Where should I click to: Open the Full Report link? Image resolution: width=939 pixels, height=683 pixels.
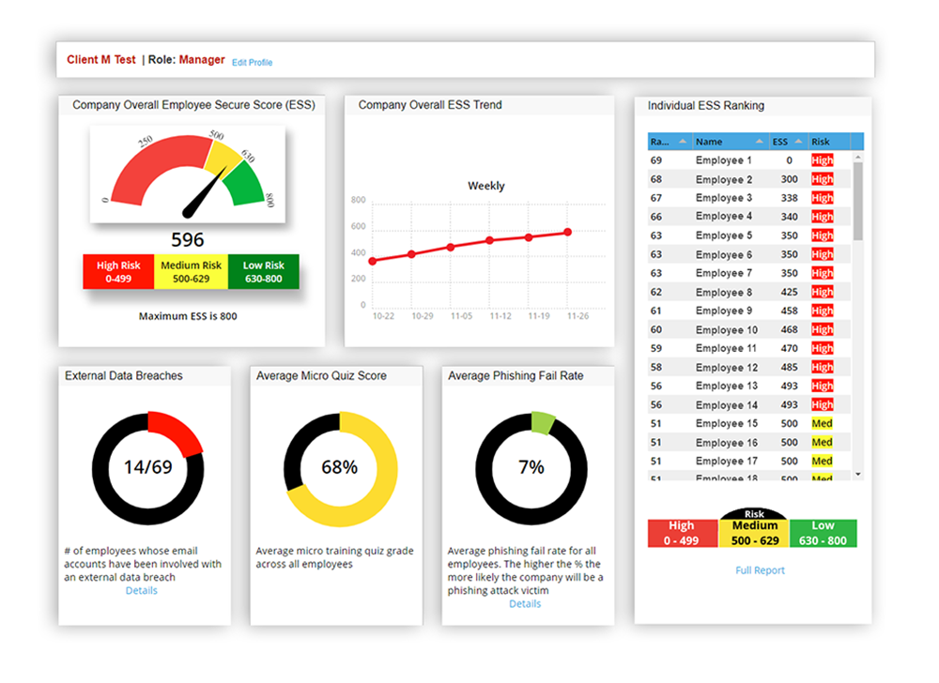click(760, 569)
